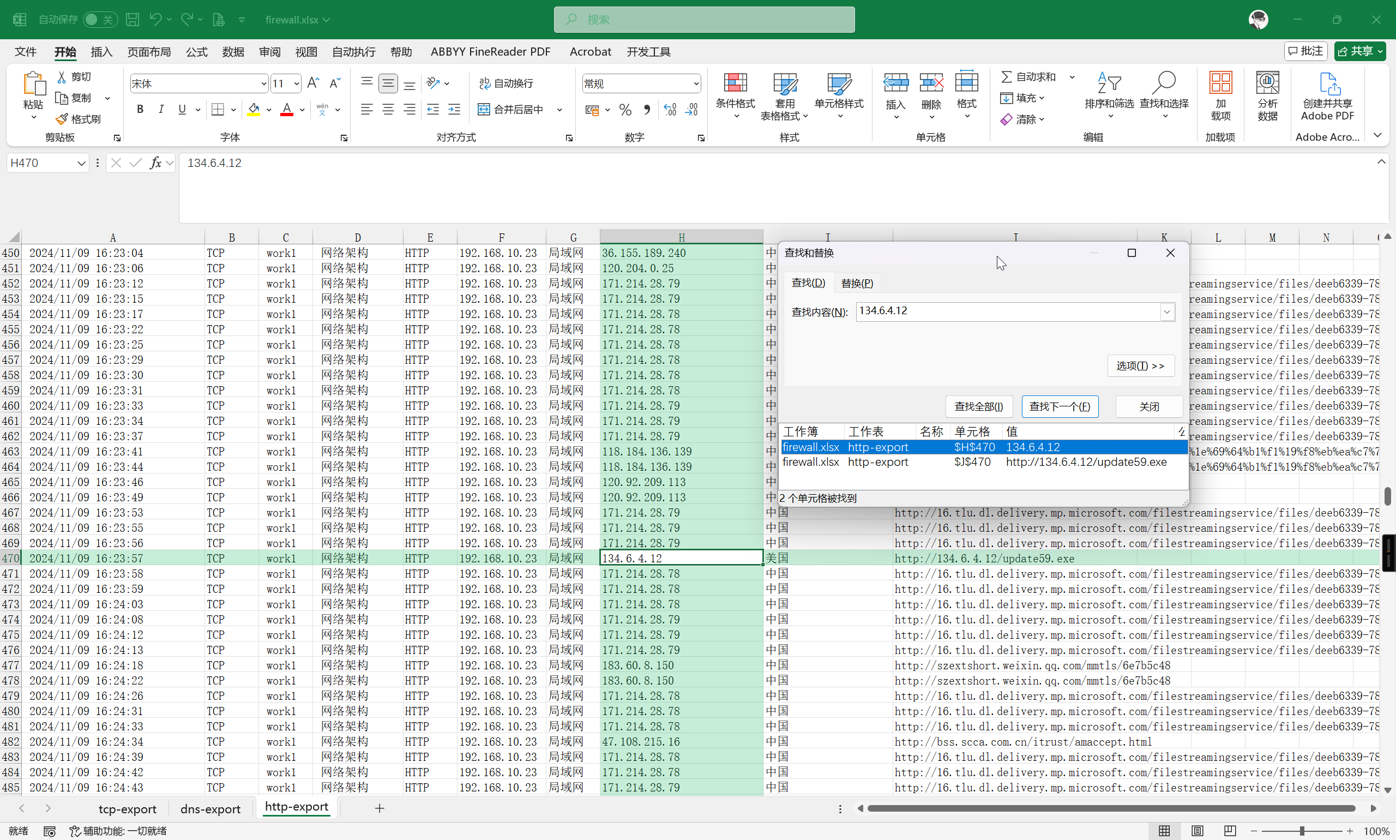Click the Cut scissors icon

click(62, 77)
